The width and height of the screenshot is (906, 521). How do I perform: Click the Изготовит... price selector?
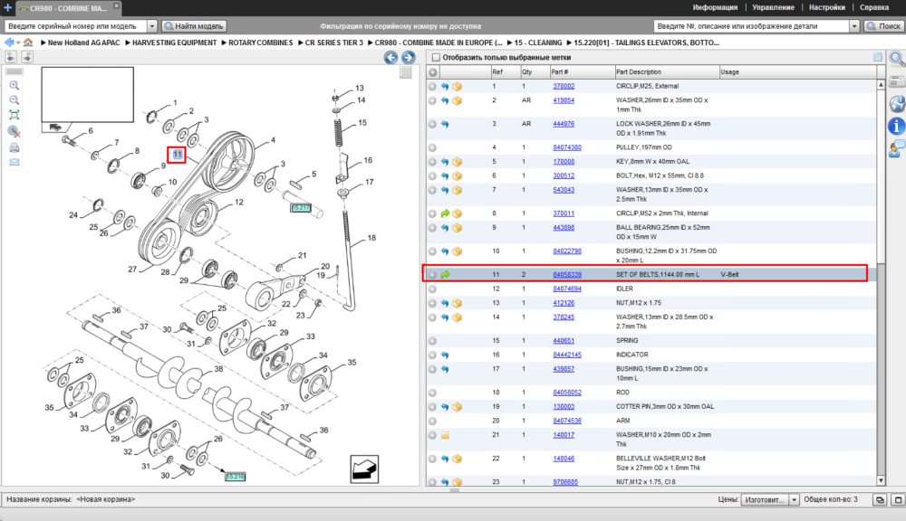click(765, 499)
